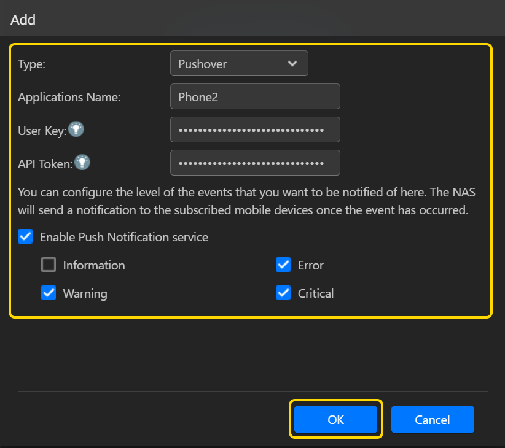Image resolution: width=505 pixels, height=448 pixels.
Task: Click the chevron arrow in Type combo box
Action: 292,63
